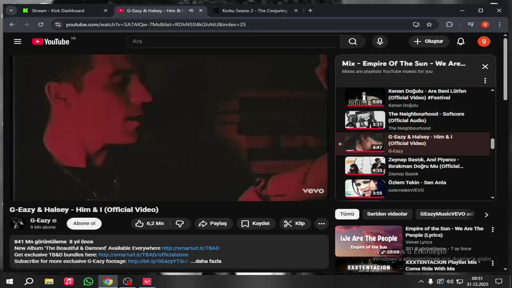Go to the YouTube home logo
Screen dimensions: 512x288
(51, 42)
